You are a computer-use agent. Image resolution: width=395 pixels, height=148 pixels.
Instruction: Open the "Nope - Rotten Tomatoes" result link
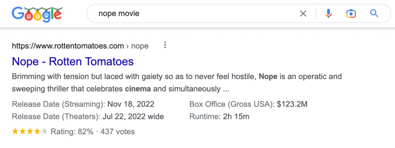click(73, 61)
